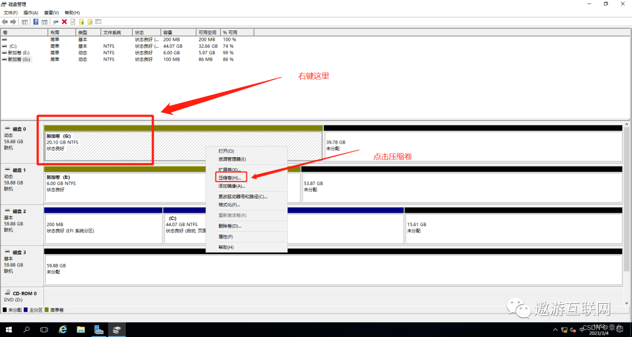Sort by the 状态 column header
Viewport: 632px width, 337px height.
(146, 32)
